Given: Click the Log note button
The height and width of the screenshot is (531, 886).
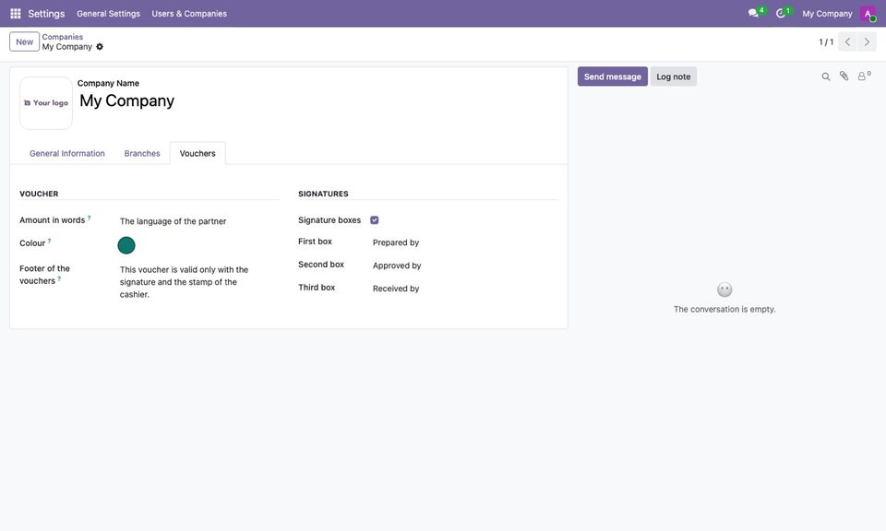Looking at the screenshot, I should pos(673,77).
